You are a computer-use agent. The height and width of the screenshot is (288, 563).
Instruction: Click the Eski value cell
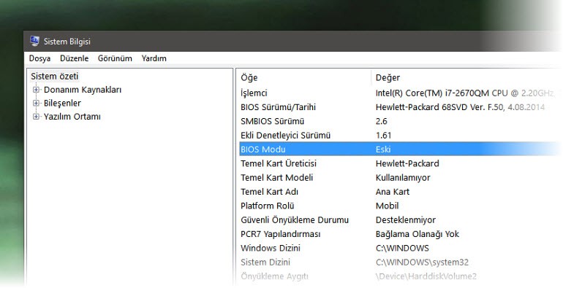pyautogui.click(x=383, y=149)
